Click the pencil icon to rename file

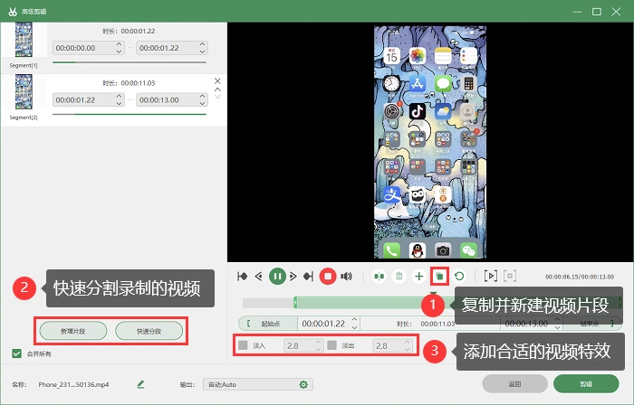click(140, 384)
